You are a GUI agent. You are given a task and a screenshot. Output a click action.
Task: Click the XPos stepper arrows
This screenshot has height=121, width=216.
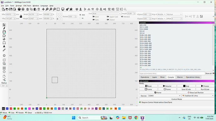tap(15, 14)
